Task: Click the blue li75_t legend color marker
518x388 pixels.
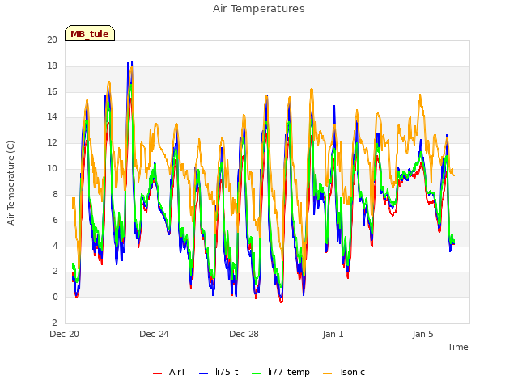Action: click(x=204, y=373)
